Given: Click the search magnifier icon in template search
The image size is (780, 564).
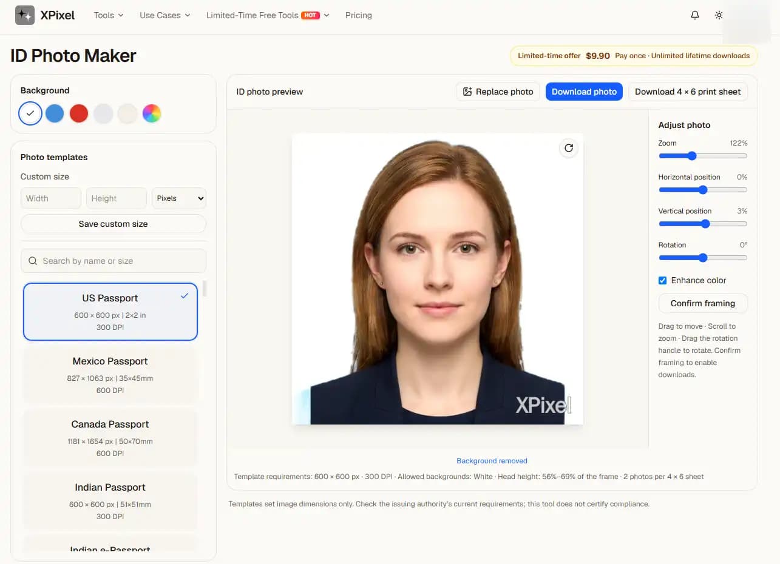Looking at the screenshot, I should pyautogui.click(x=33, y=261).
